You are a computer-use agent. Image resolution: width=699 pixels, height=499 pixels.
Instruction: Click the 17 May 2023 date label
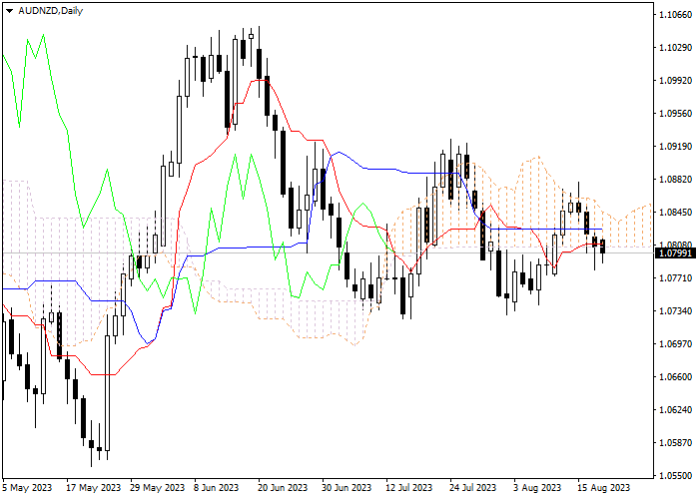coord(93,488)
